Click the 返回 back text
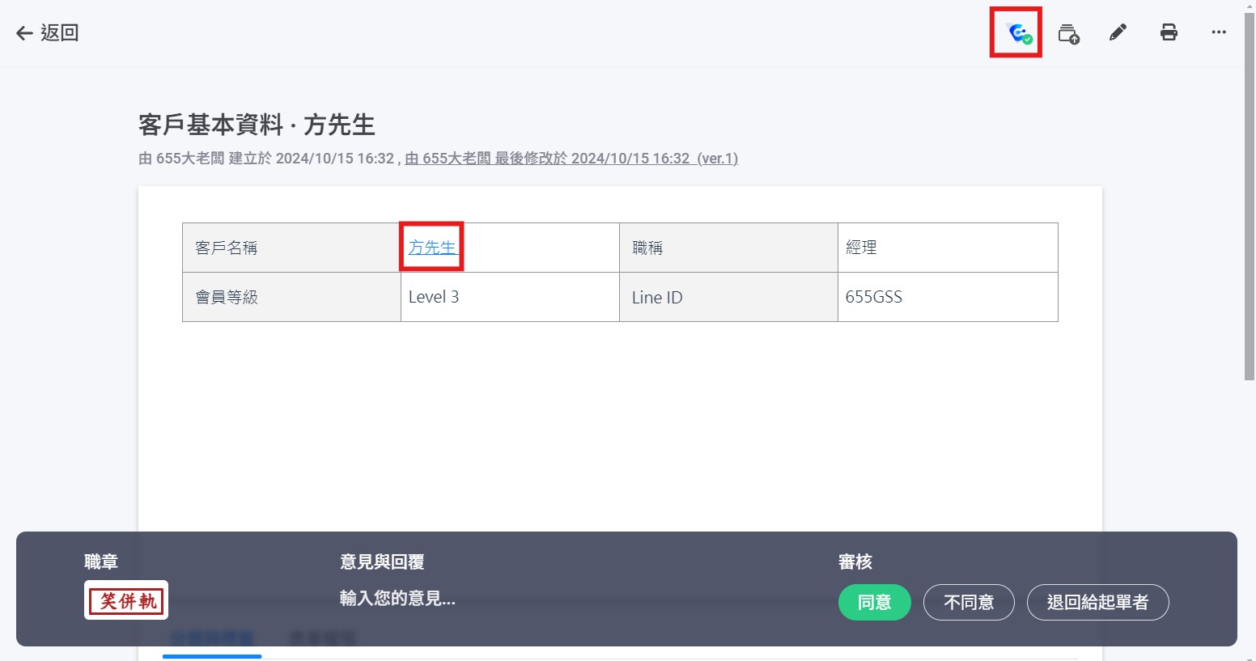 coord(60,33)
